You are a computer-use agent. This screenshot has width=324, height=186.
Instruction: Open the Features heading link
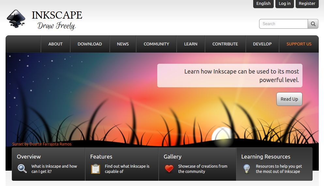tap(101, 157)
